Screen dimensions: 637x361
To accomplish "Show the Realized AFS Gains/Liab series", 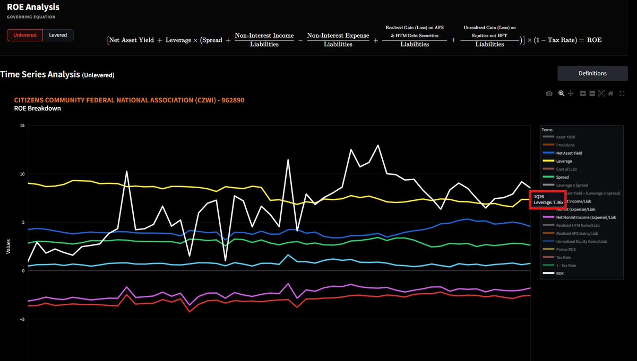I will tap(571, 233).
